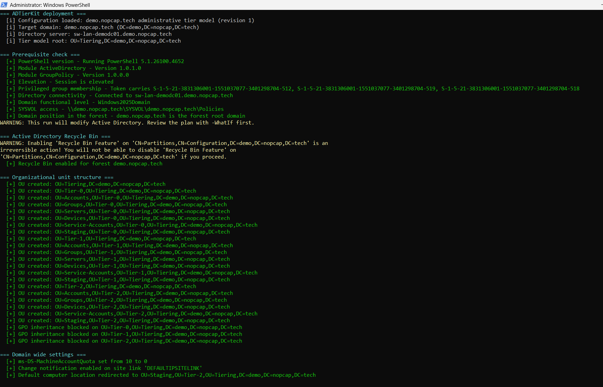Click the '=== Active Directory Recycle Bin ===' heading
The width and height of the screenshot is (603, 387).
[55, 136]
